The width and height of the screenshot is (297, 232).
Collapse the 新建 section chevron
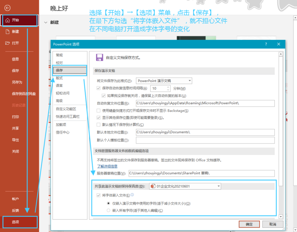tap(46, 23)
